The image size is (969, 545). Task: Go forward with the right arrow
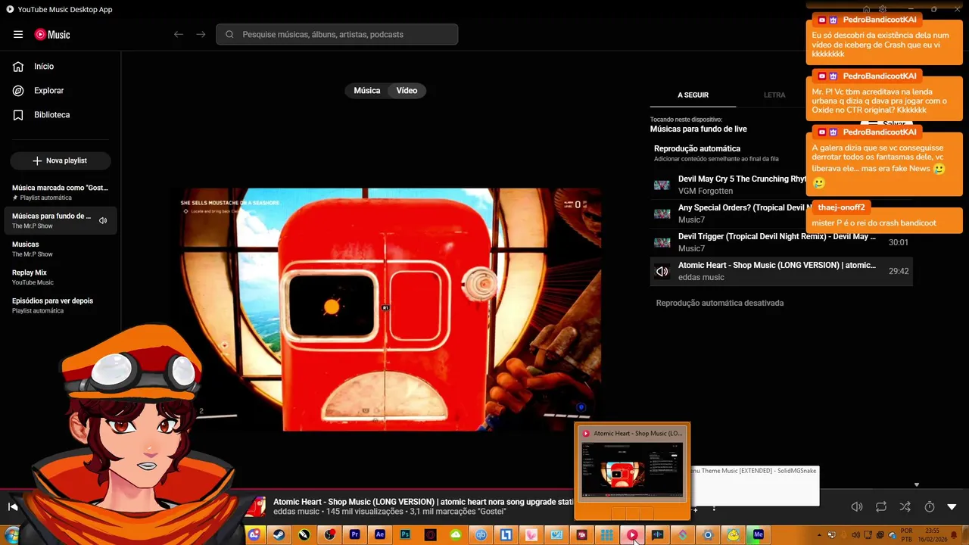201,34
